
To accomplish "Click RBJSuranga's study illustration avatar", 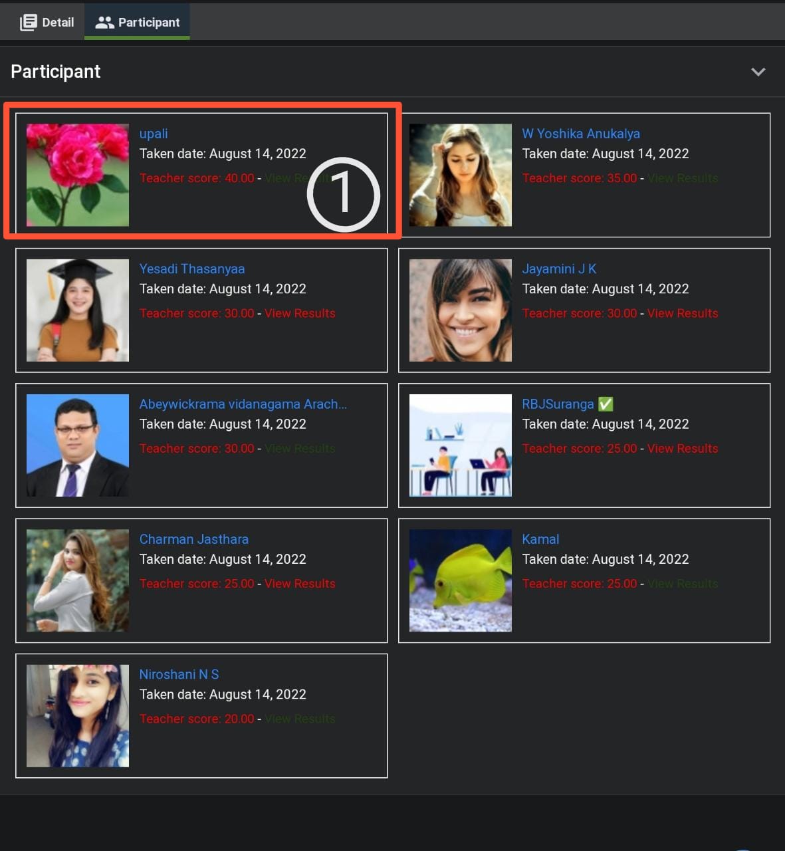I will point(461,445).
